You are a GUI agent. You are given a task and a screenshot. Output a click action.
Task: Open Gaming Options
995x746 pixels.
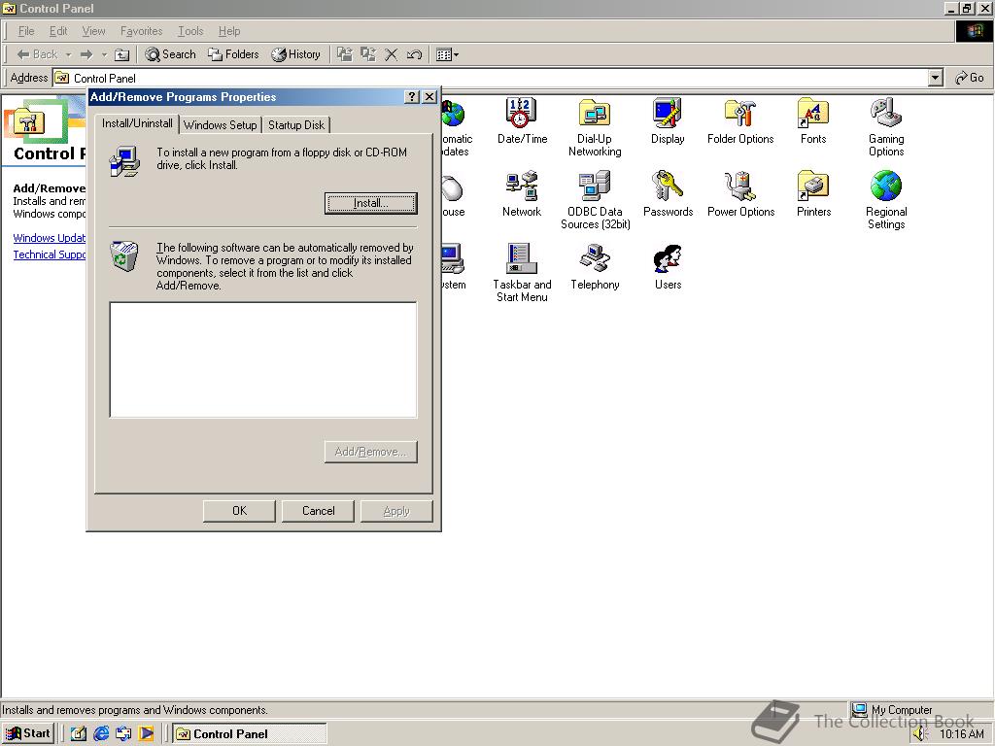point(885,117)
